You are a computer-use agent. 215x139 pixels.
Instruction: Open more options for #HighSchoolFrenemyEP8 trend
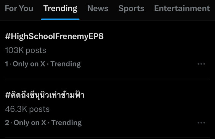click(x=201, y=64)
